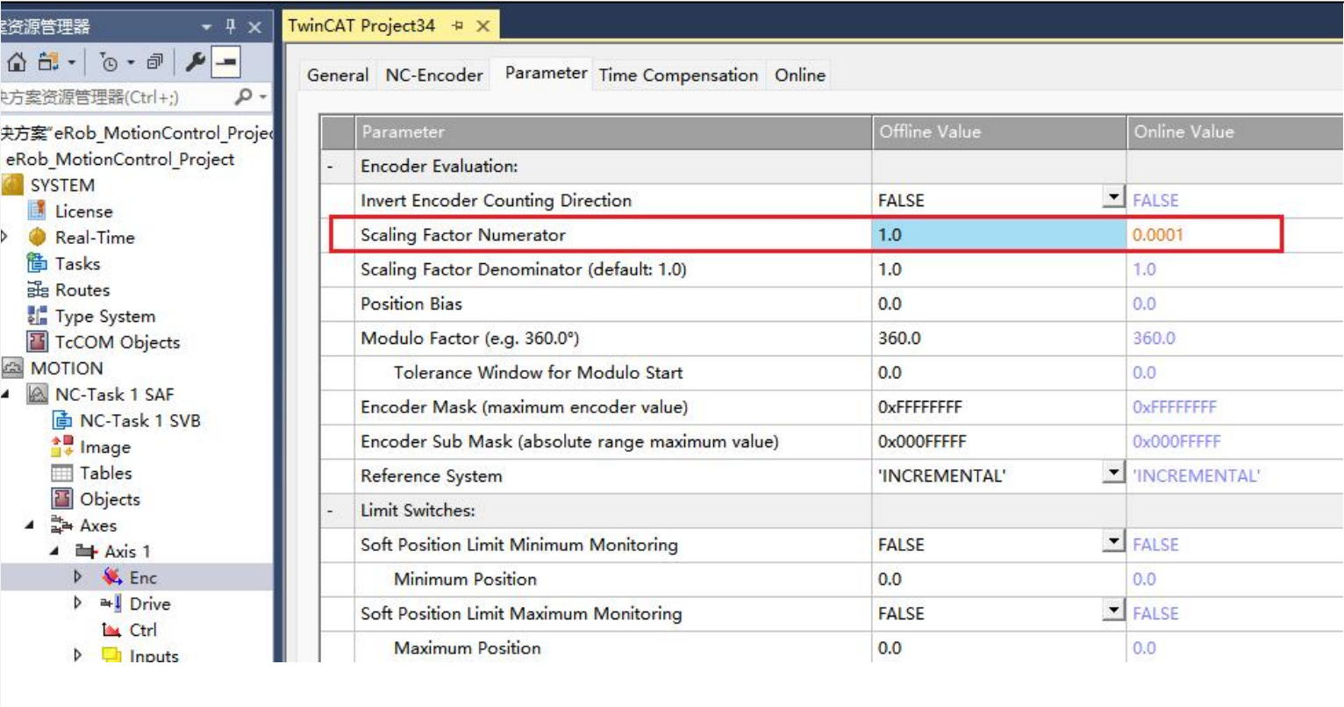
Task: Open Invert Encoder Counting Direction dropdown
Action: pos(1114,196)
